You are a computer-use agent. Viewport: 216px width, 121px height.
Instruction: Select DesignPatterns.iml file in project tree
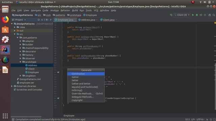click(x=30, y=79)
